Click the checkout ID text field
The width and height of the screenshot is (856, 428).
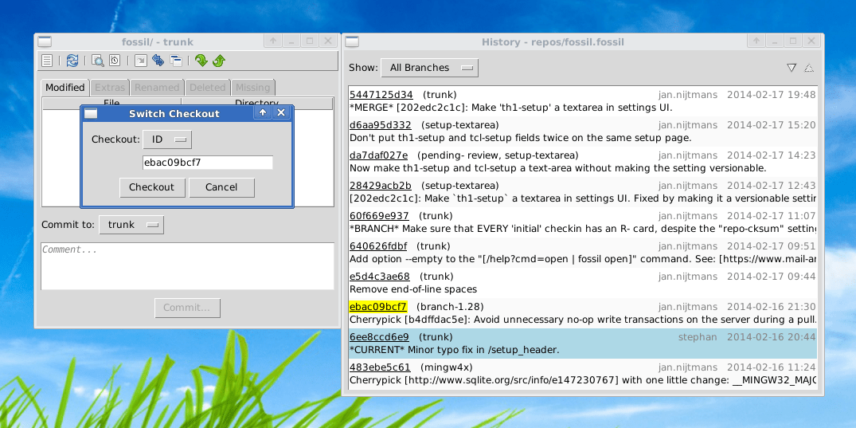click(208, 163)
